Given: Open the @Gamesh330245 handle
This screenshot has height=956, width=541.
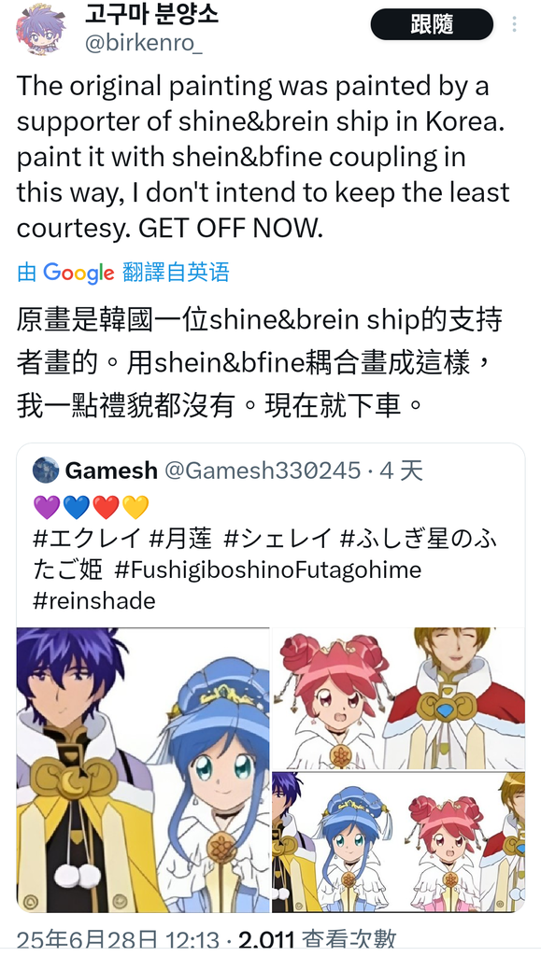Looking at the screenshot, I should (x=263, y=471).
